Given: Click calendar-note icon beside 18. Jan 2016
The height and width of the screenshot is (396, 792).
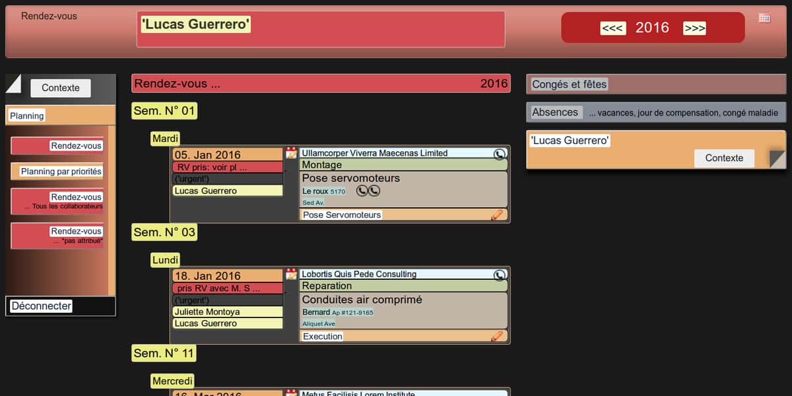Looking at the screenshot, I should 291,275.
